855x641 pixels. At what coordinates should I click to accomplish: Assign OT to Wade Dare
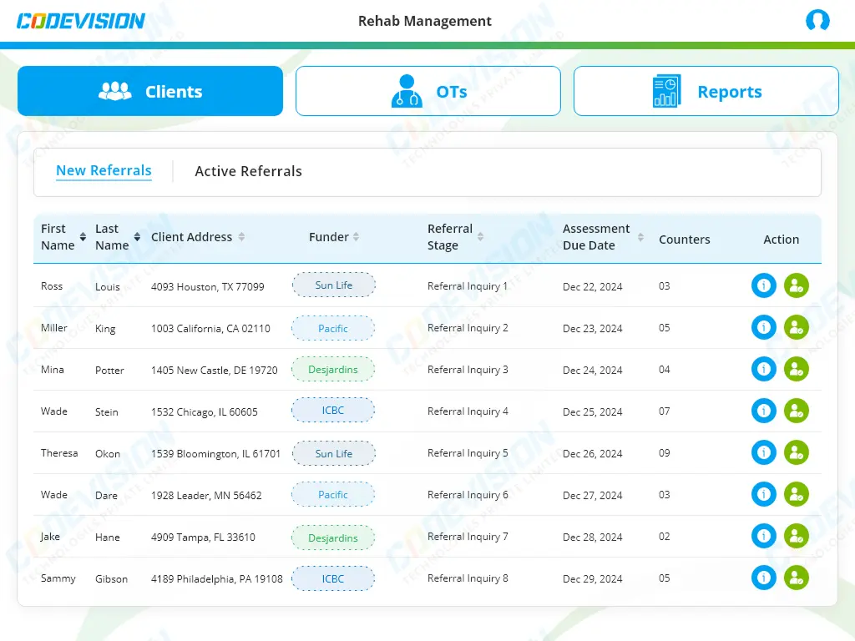point(796,494)
